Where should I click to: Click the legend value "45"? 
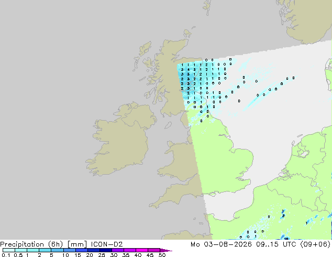[x=150, y=255]
